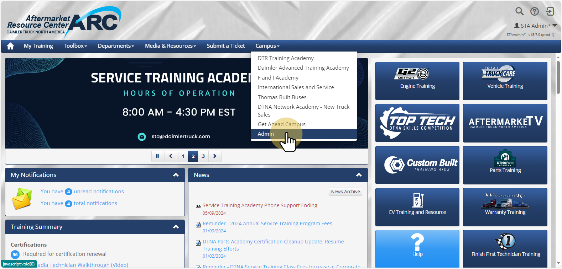This screenshot has height=269, width=562.
Task: Open the News Archive button
Action: click(x=345, y=192)
